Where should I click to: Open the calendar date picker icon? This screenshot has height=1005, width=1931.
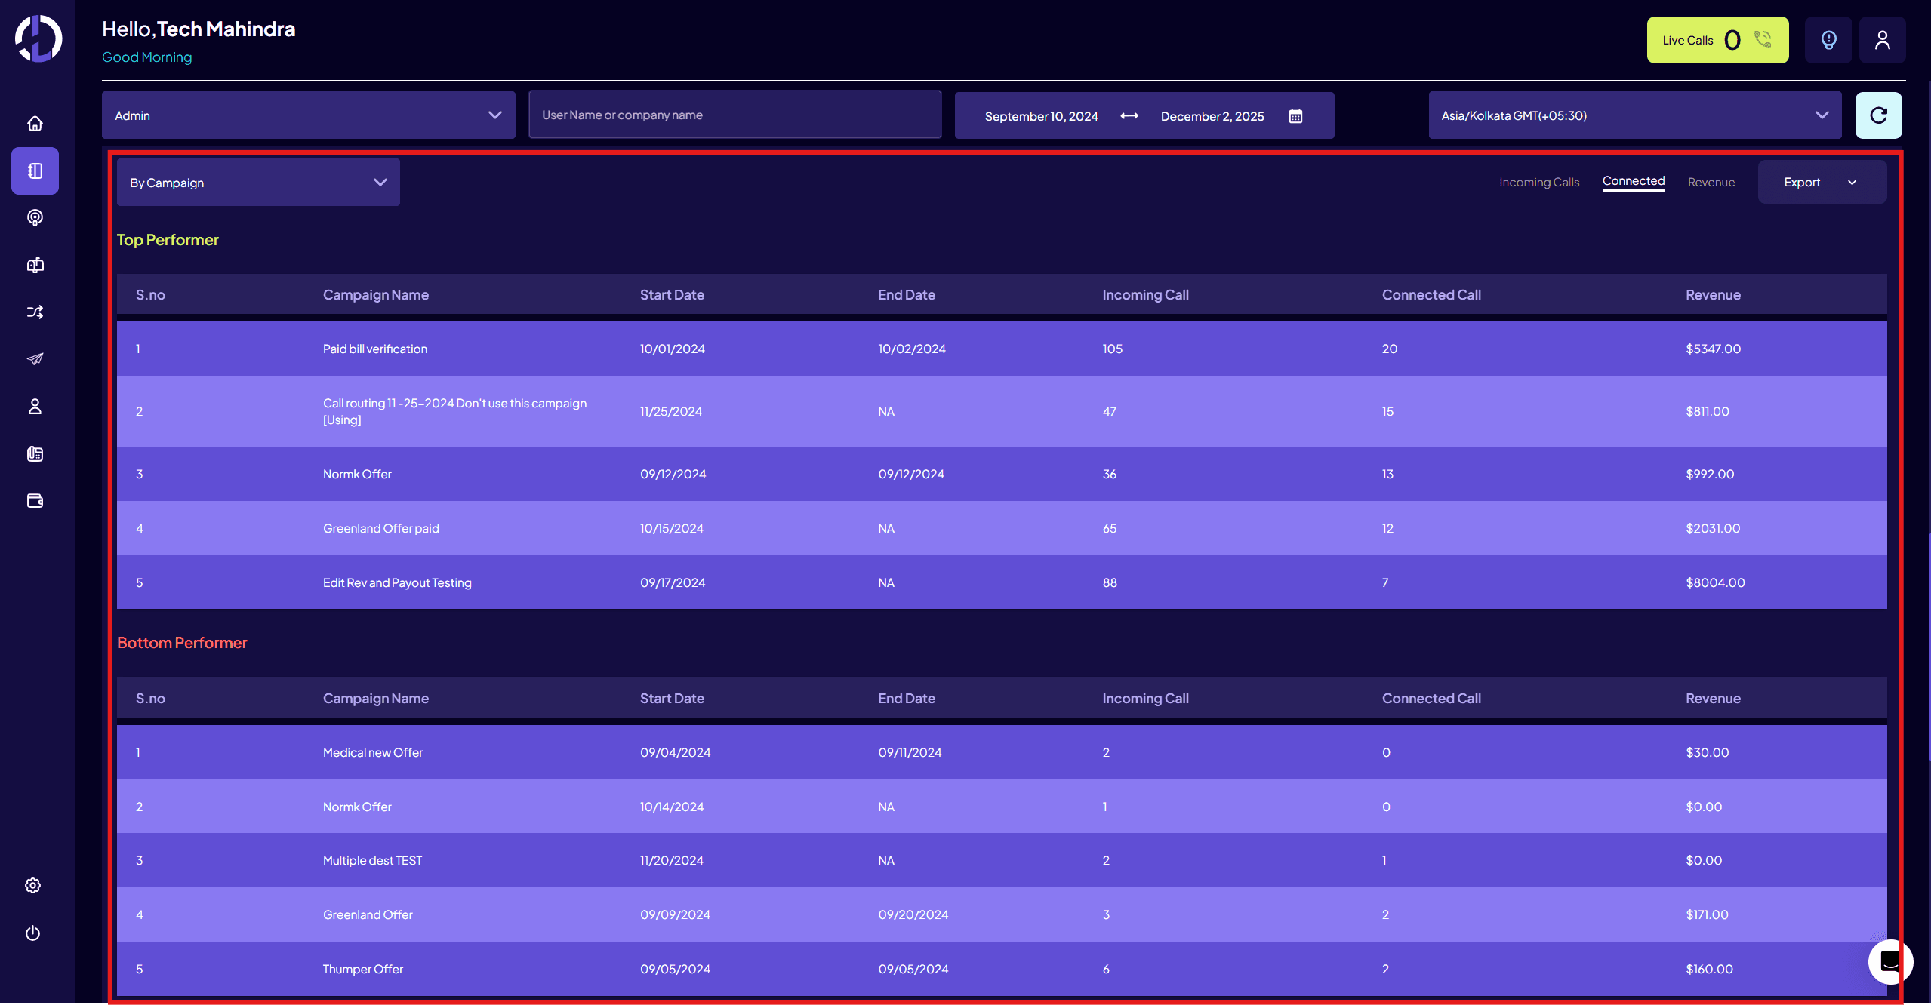click(1295, 116)
